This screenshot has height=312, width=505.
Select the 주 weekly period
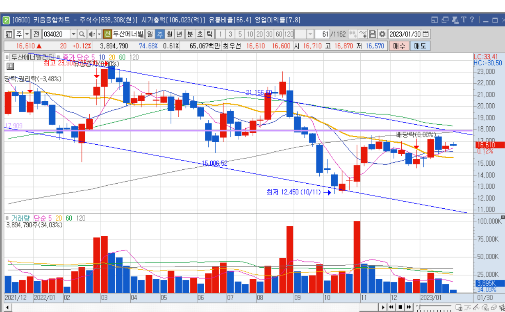point(160,34)
